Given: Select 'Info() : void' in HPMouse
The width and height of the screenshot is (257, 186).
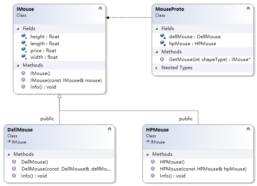Looking at the screenshot, I should click(173, 176).
